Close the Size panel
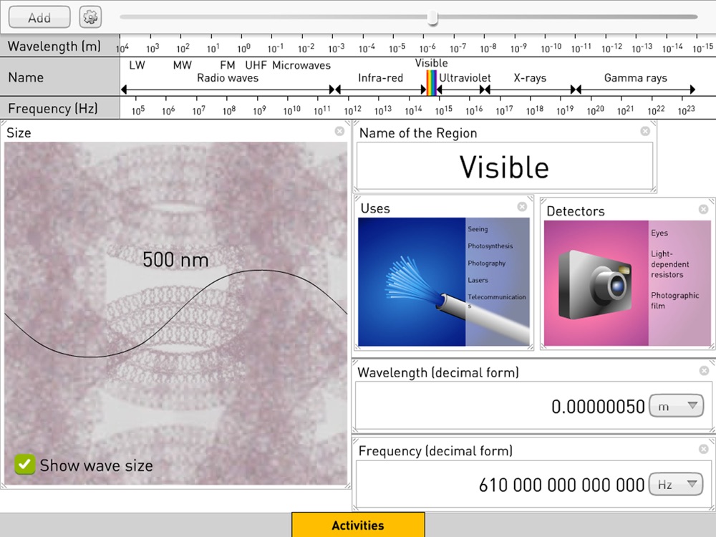 pos(339,132)
